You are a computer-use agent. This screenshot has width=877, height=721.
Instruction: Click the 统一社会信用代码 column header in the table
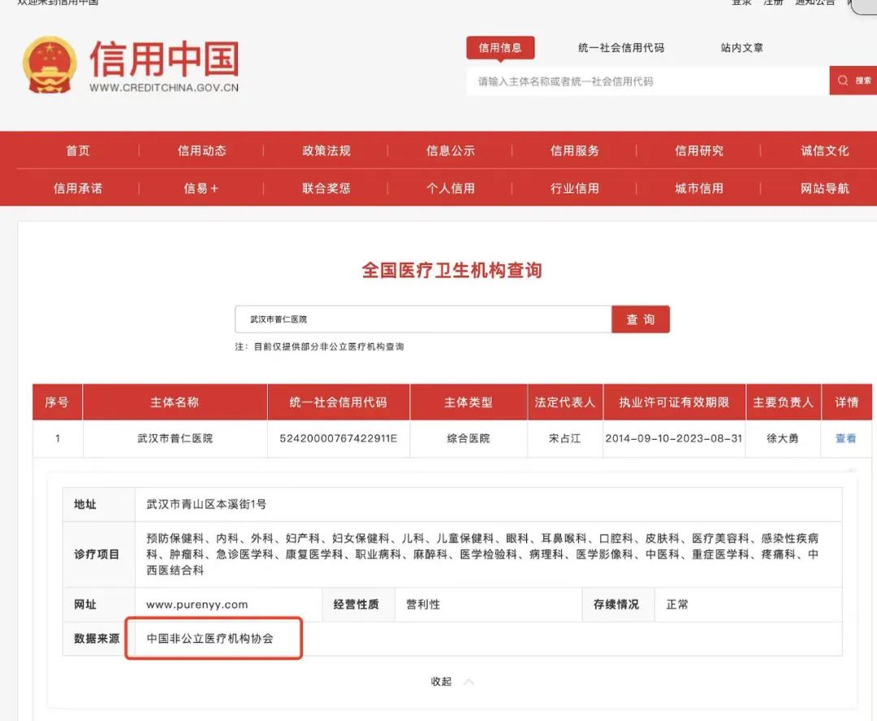click(x=339, y=402)
